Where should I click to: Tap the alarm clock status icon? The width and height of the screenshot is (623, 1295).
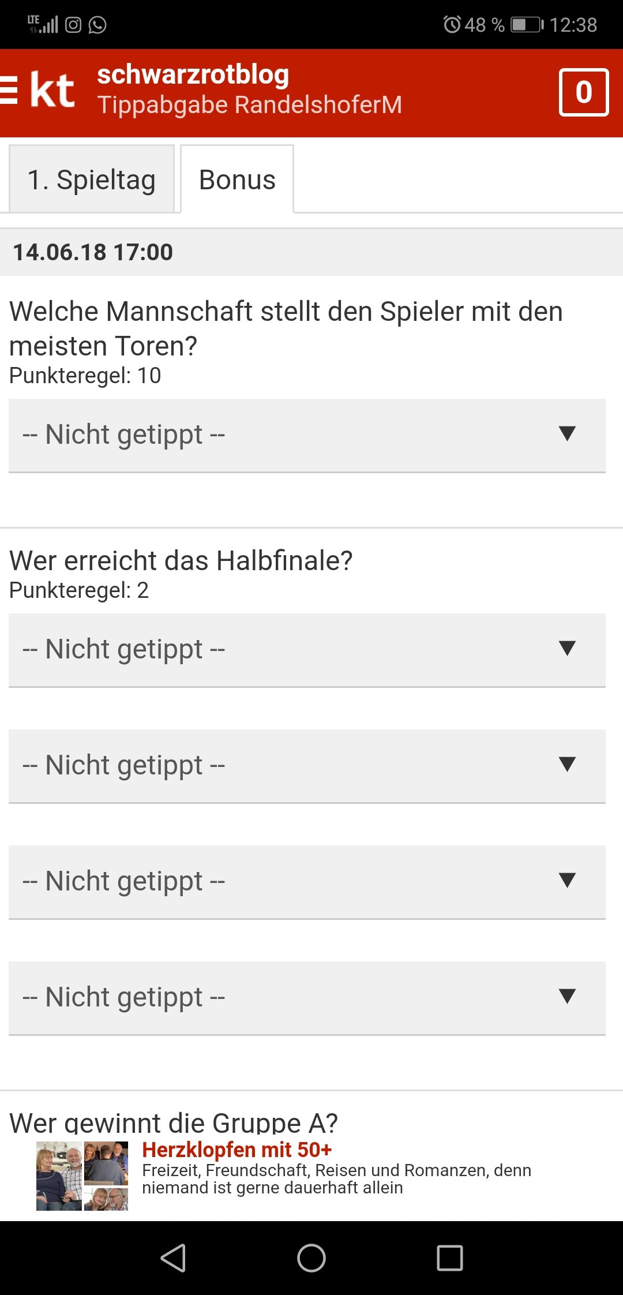point(452,25)
